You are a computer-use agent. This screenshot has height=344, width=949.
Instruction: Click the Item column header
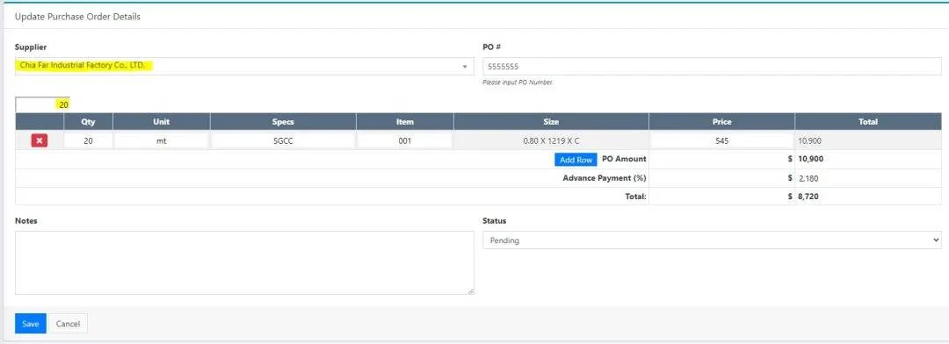(405, 121)
